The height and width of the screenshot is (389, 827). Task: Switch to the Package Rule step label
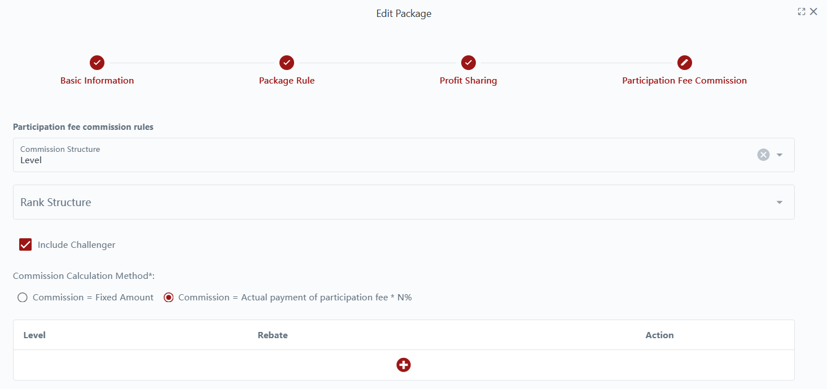287,81
